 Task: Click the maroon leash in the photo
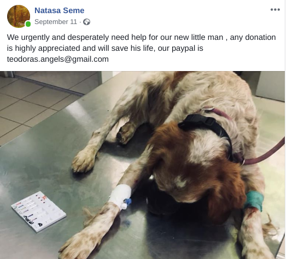click(265, 154)
